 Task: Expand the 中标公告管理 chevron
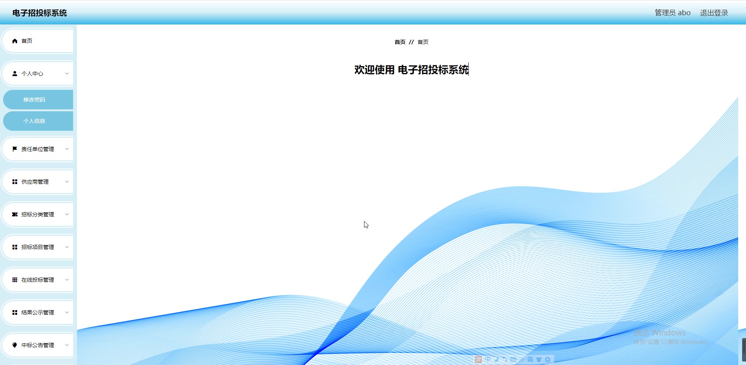(x=67, y=345)
